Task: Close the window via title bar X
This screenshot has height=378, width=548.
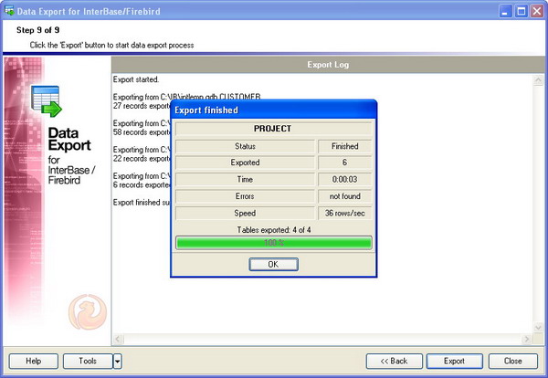Action: click(537, 12)
